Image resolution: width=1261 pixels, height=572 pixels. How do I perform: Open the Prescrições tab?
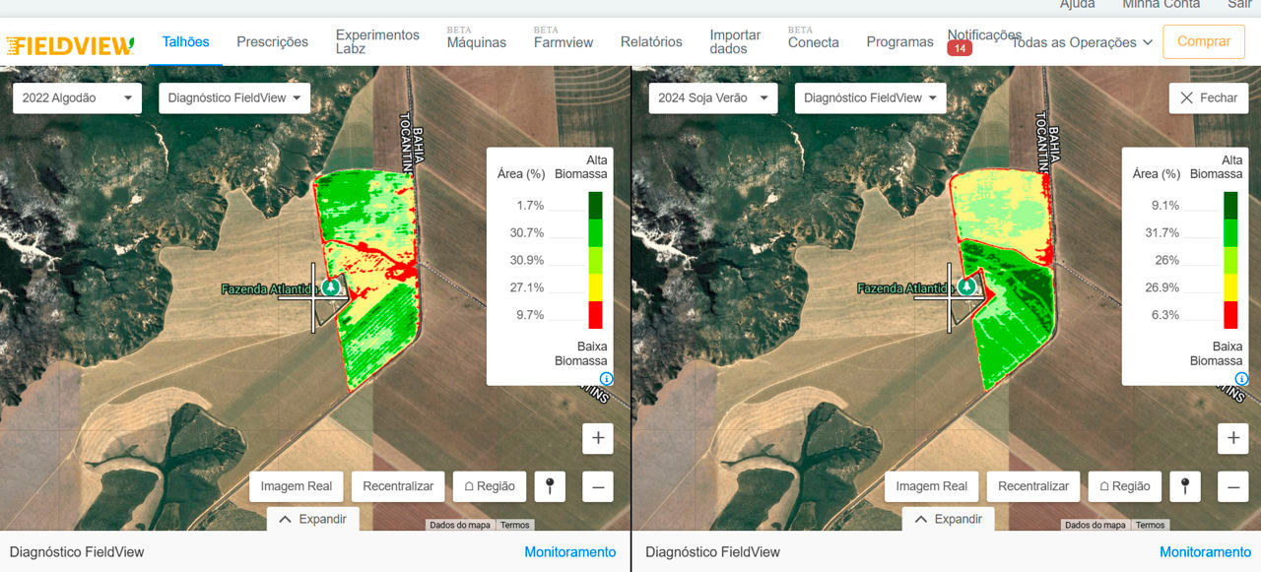pos(273,41)
